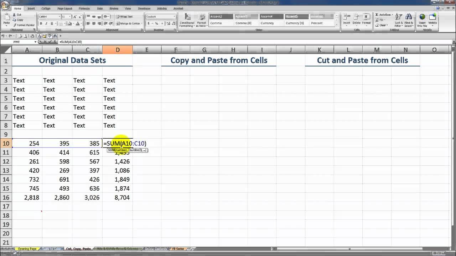This screenshot has width=456, height=256.
Task: Toggle Italic formatting
Action: pyautogui.click(x=46, y=23)
